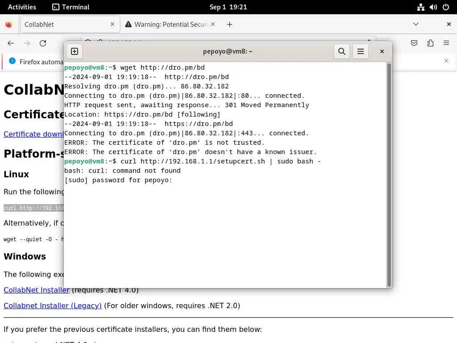Open the clock showing Sep 1 19:21
Screen dimensions: 457x343
tap(228, 7)
